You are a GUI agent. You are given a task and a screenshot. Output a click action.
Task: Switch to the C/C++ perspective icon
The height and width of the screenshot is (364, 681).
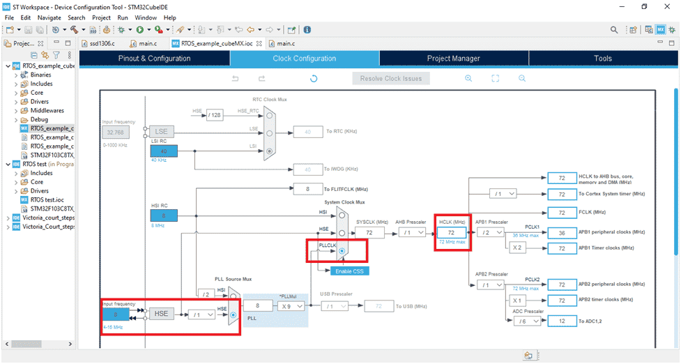[x=649, y=30]
